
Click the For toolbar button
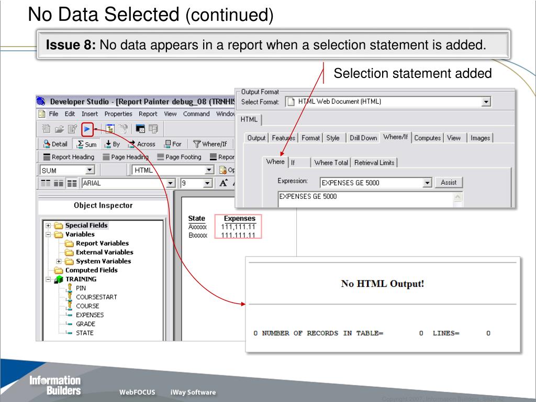coord(173,144)
